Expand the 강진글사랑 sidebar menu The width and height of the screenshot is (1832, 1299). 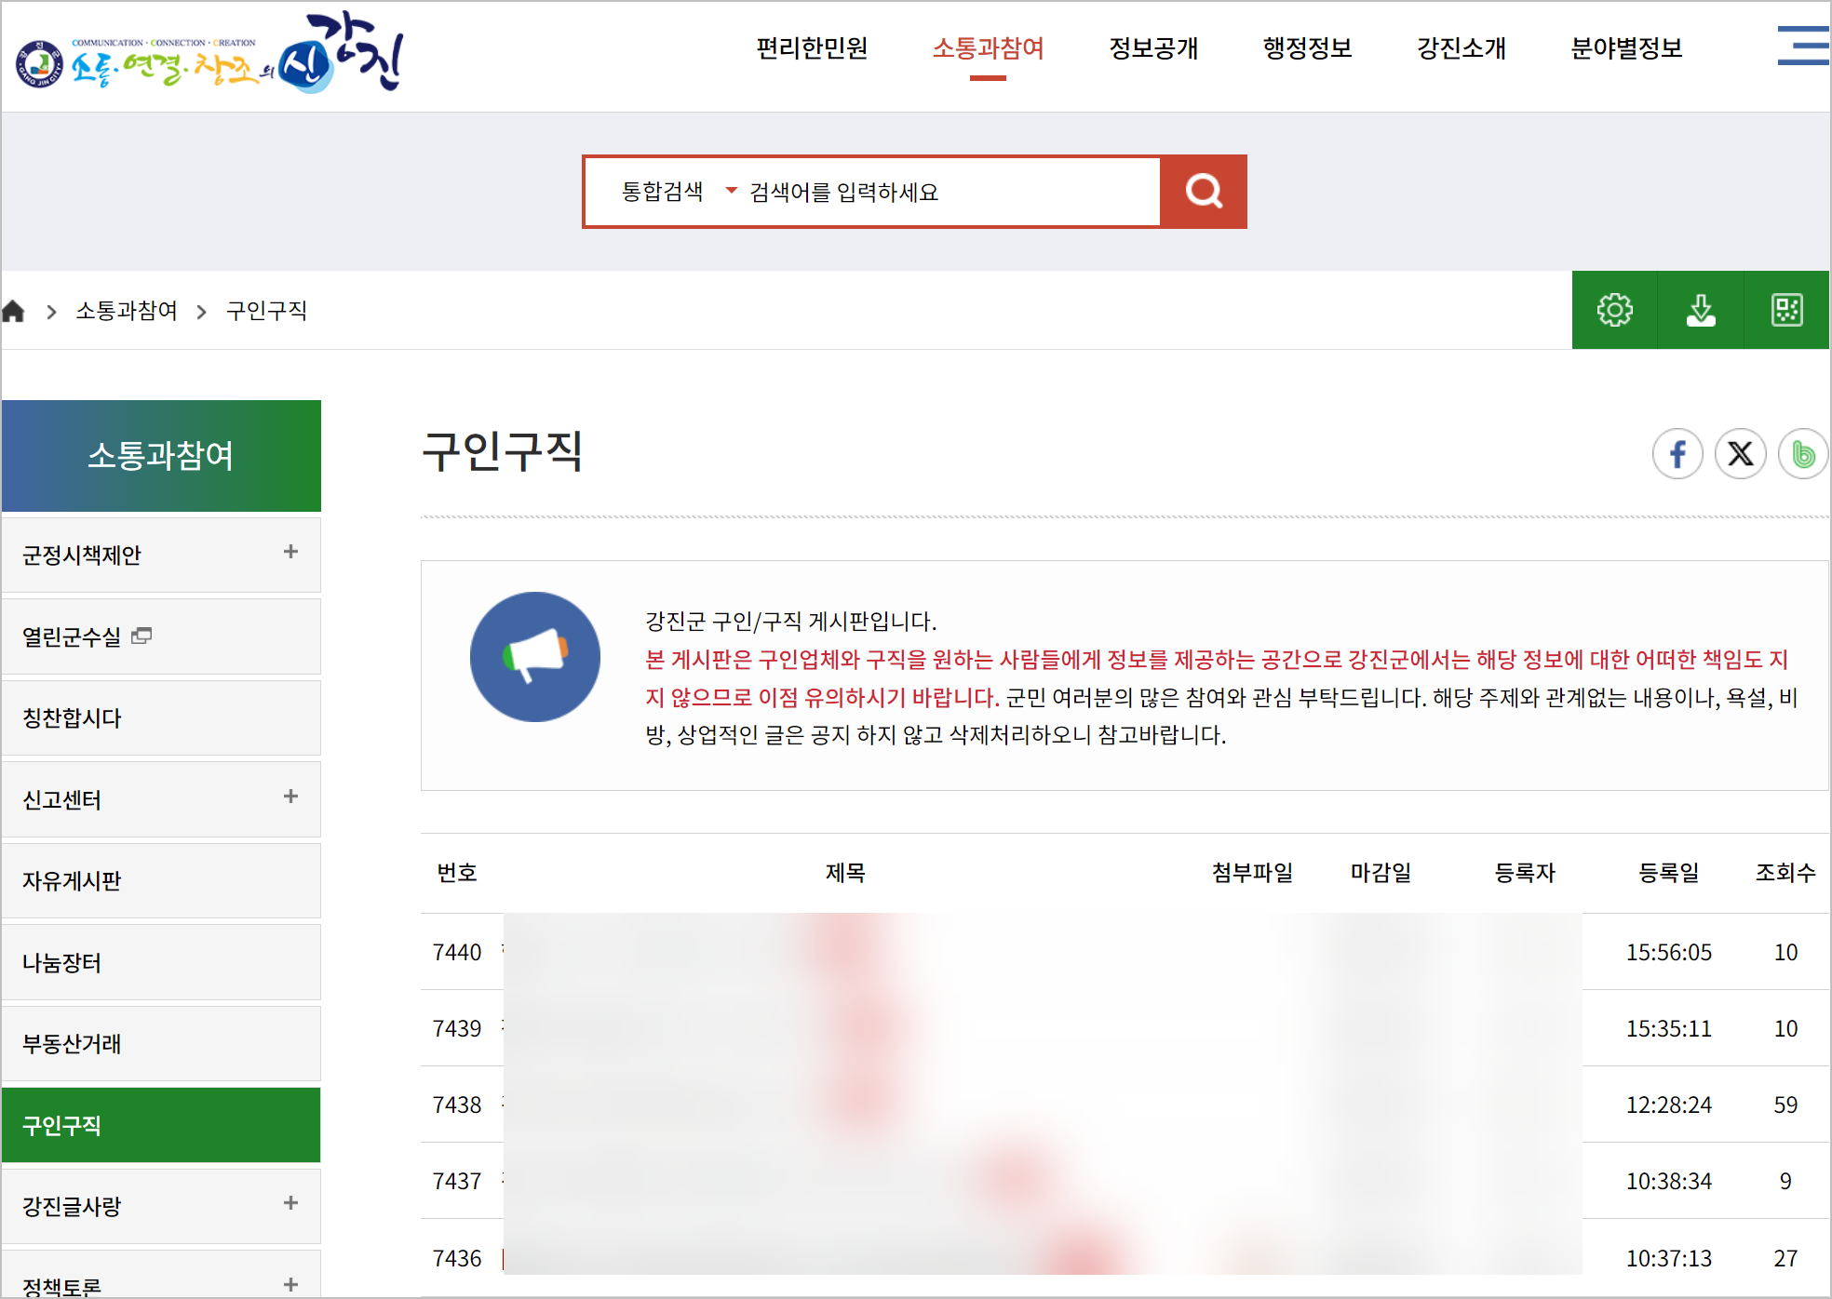290,1203
